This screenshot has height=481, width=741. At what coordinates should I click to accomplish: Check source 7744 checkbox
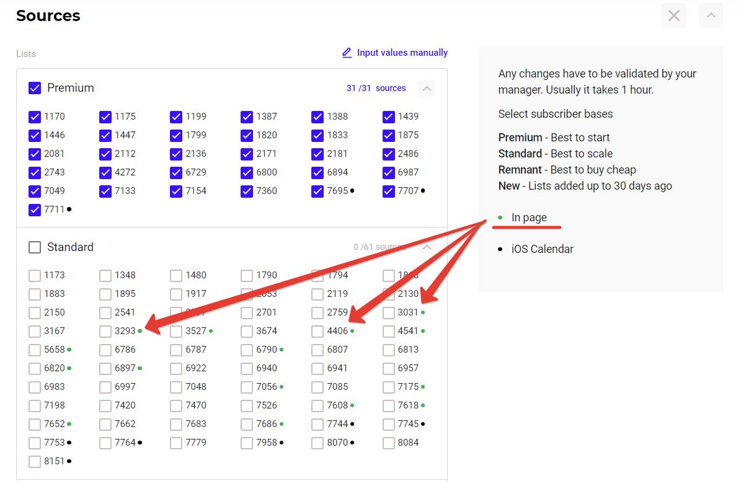(x=317, y=425)
